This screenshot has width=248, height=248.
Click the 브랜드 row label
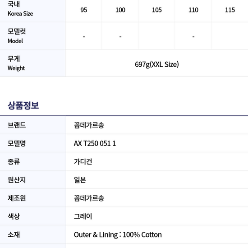pyautogui.click(x=17, y=125)
